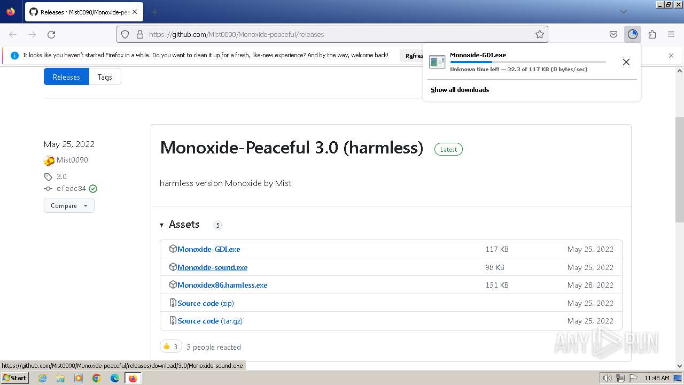Download Monoxidex86.harmless.exe asset

coord(222,285)
